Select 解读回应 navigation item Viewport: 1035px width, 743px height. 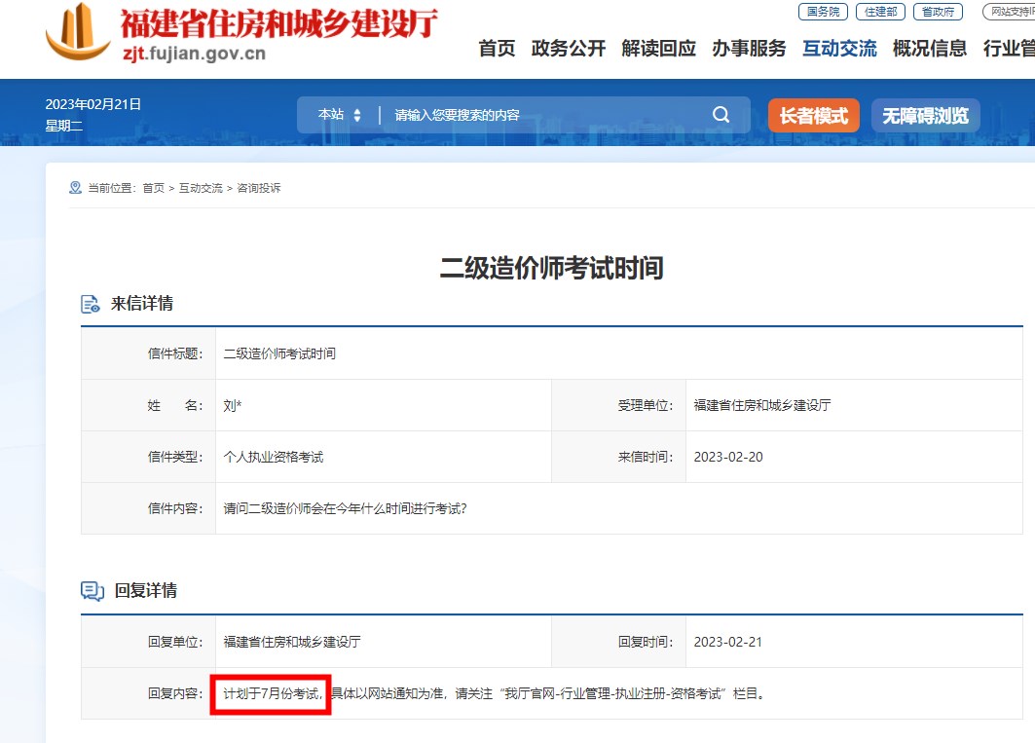[658, 49]
